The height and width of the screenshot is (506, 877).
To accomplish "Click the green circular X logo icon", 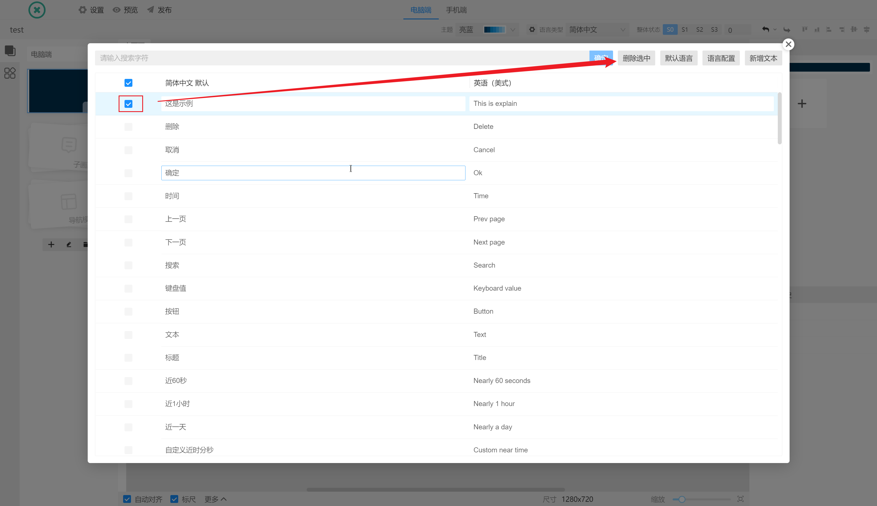I will 37,10.
